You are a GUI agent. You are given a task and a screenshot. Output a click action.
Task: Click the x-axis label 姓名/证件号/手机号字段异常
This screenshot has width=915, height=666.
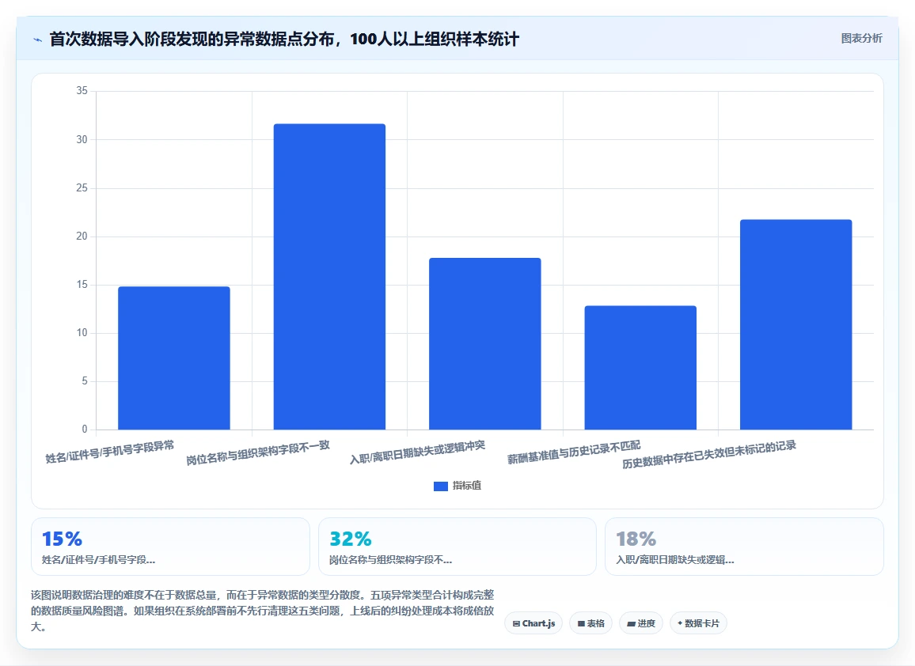pos(110,452)
